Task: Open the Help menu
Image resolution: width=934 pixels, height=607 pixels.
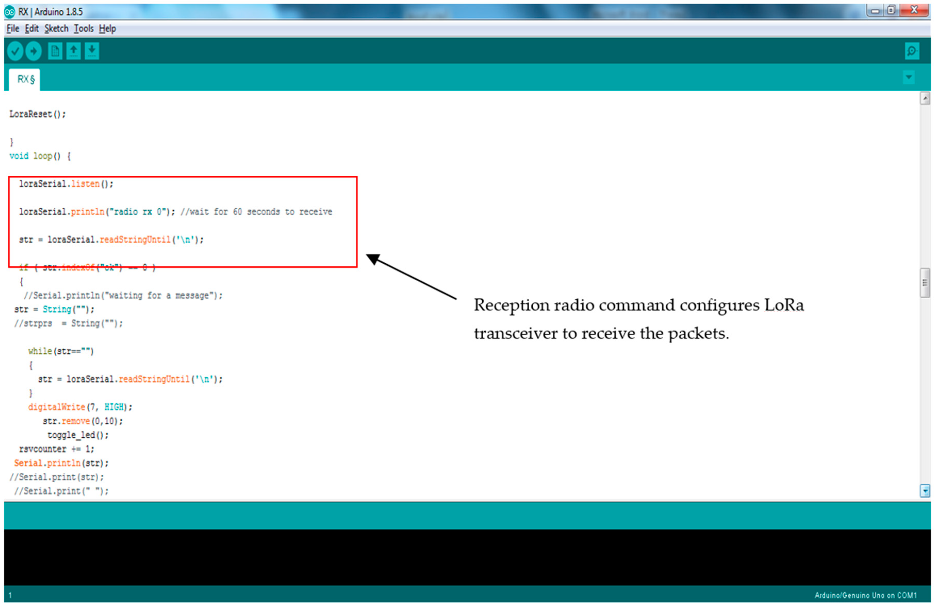Action: coord(107,29)
